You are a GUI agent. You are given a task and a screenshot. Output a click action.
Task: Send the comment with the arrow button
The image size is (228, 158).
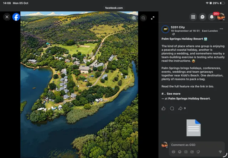click(x=220, y=152)
